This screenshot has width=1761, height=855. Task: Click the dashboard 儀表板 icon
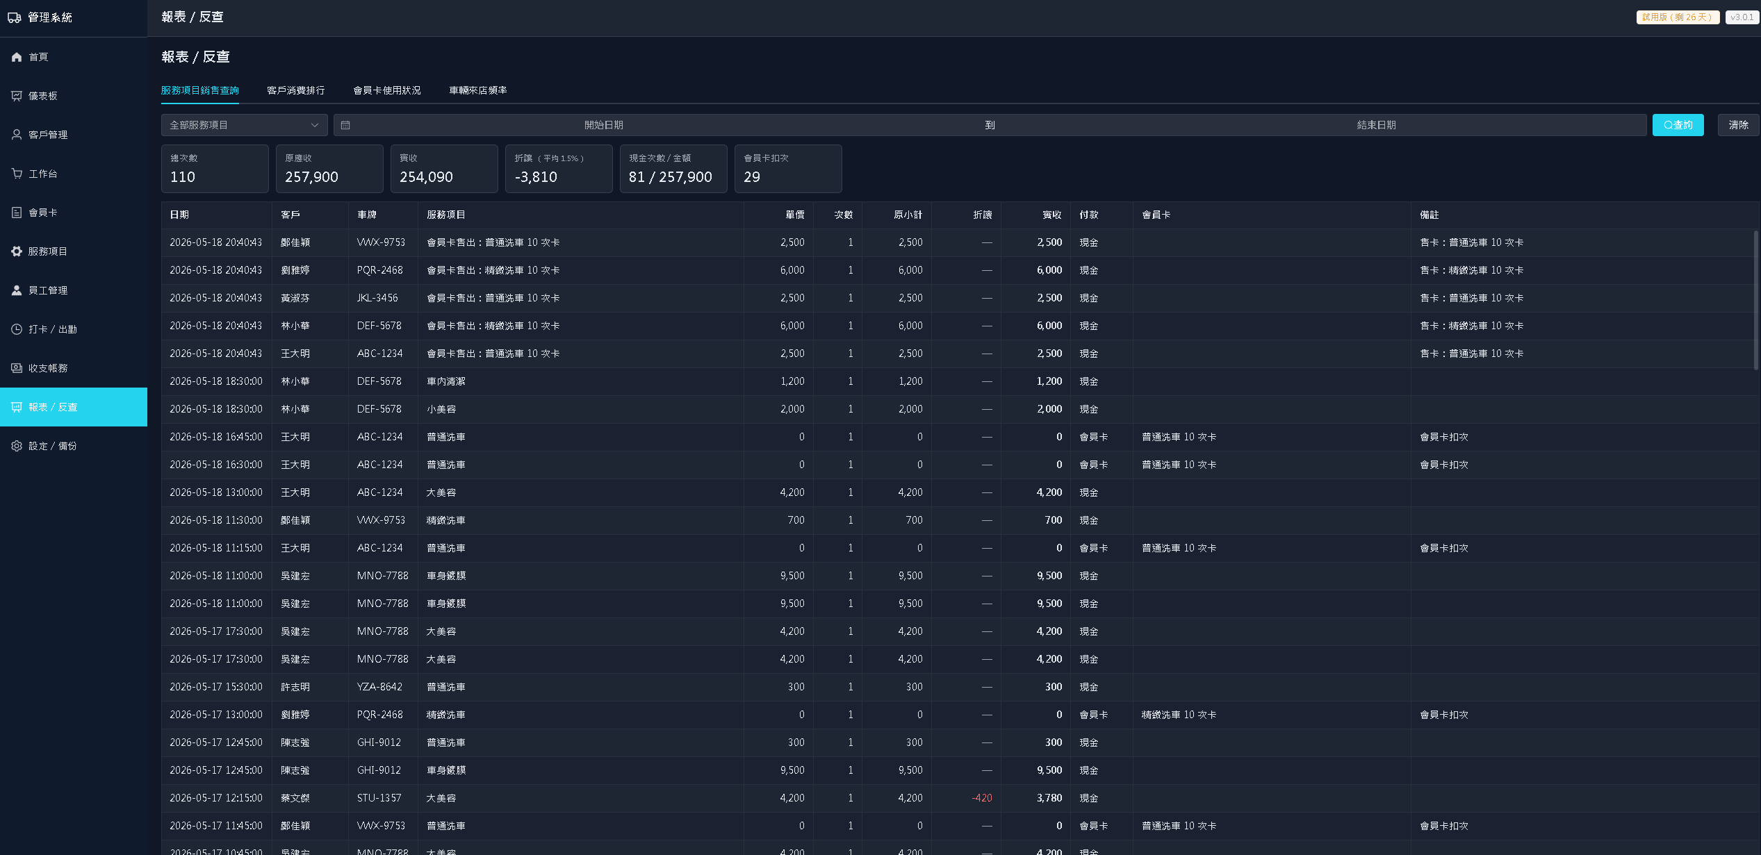17,96
